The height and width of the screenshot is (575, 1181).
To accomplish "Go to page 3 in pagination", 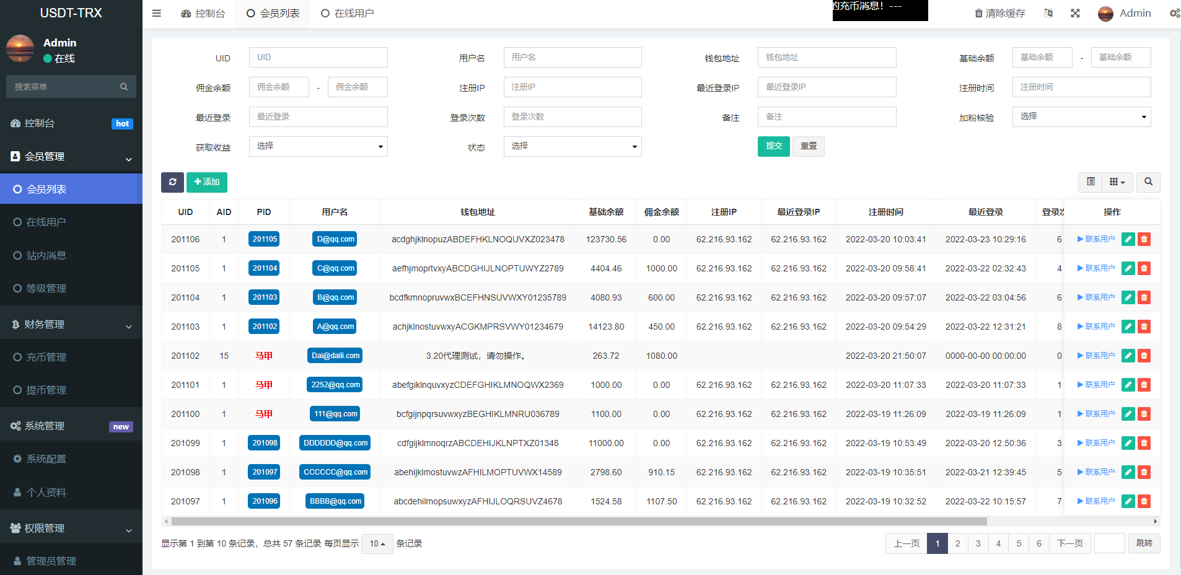I will 978,543.
